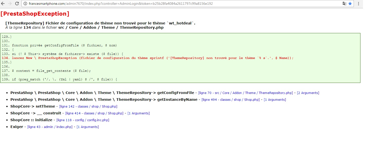Click red code line 134 'lancez New \ PrestaShopException'

(x=148, y=58)
